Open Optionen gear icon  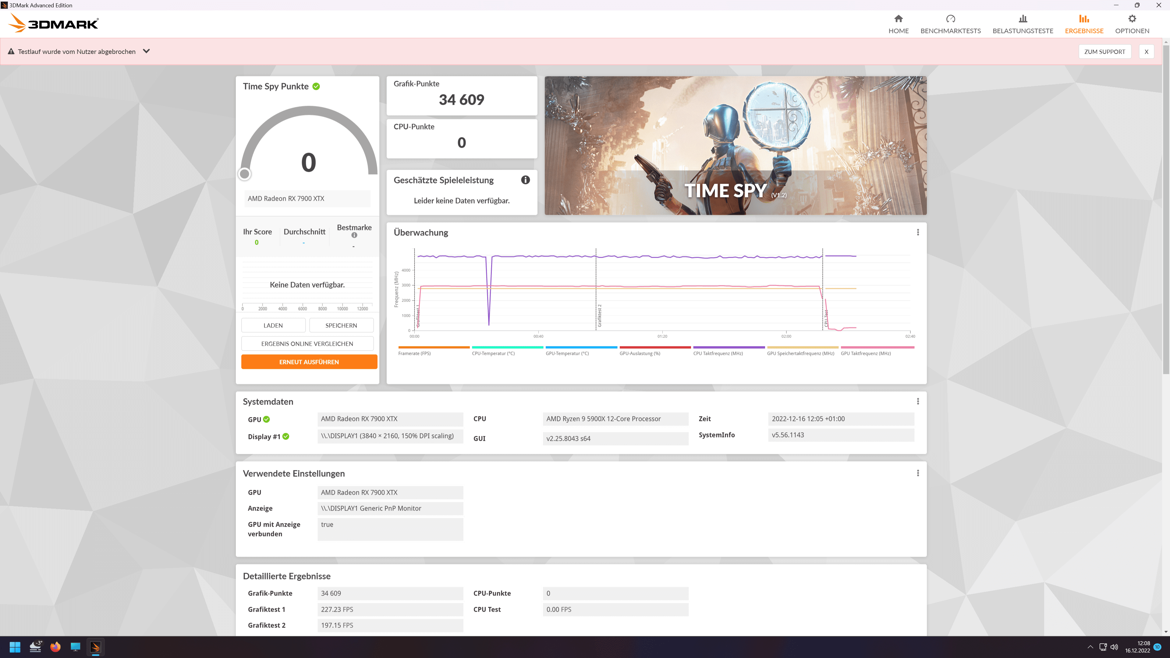(x=1132, y=19)
